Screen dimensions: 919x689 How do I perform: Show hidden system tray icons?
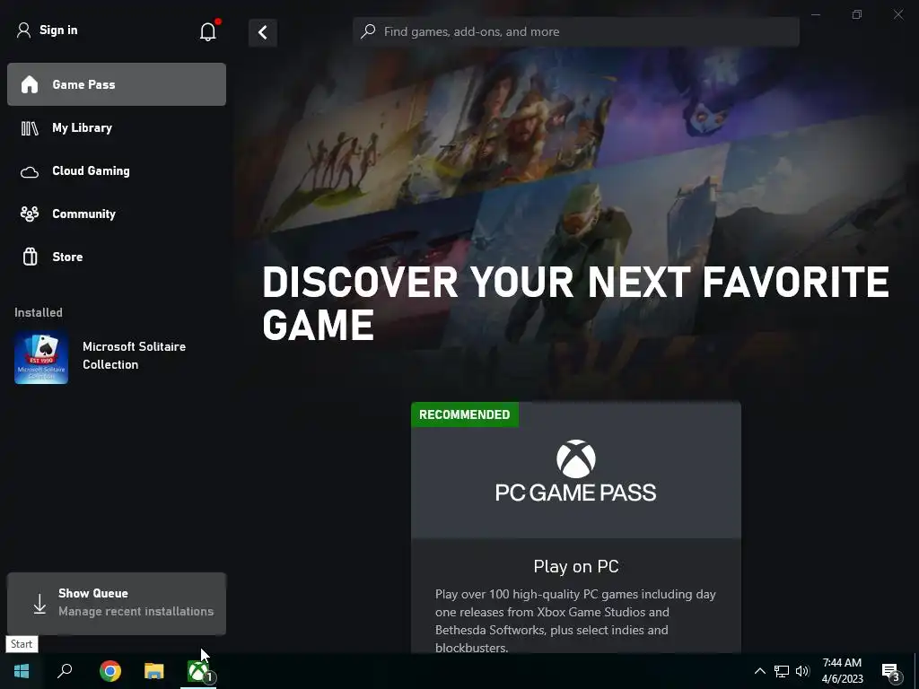[759, 671]
